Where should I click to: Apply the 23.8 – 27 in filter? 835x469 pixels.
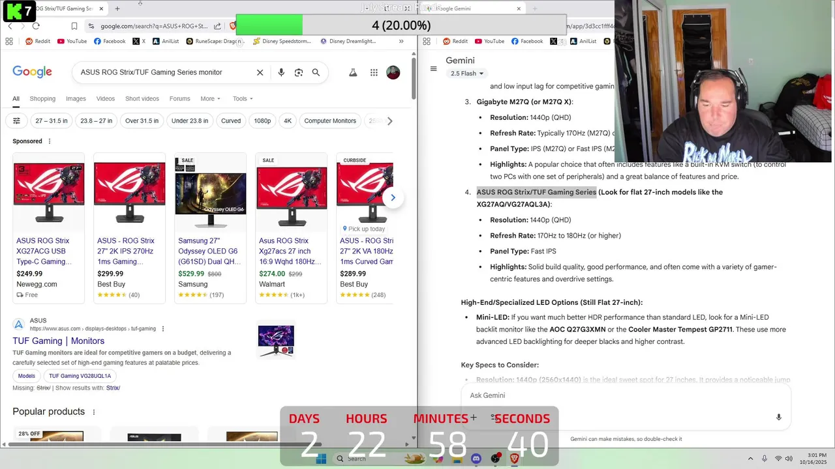click(97, 121)
